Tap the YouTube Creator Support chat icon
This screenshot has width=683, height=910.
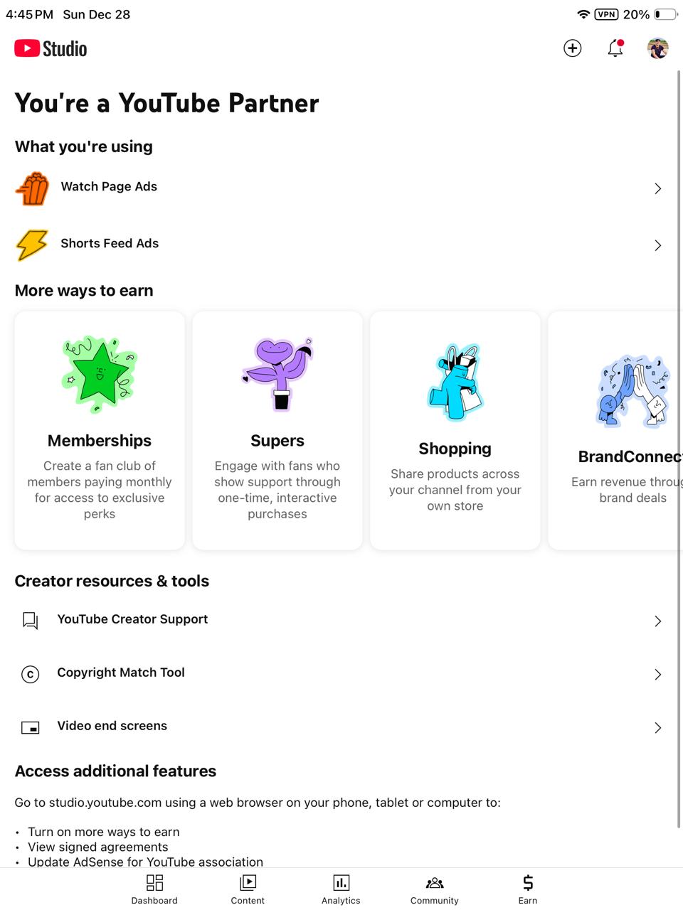point(31,621)
